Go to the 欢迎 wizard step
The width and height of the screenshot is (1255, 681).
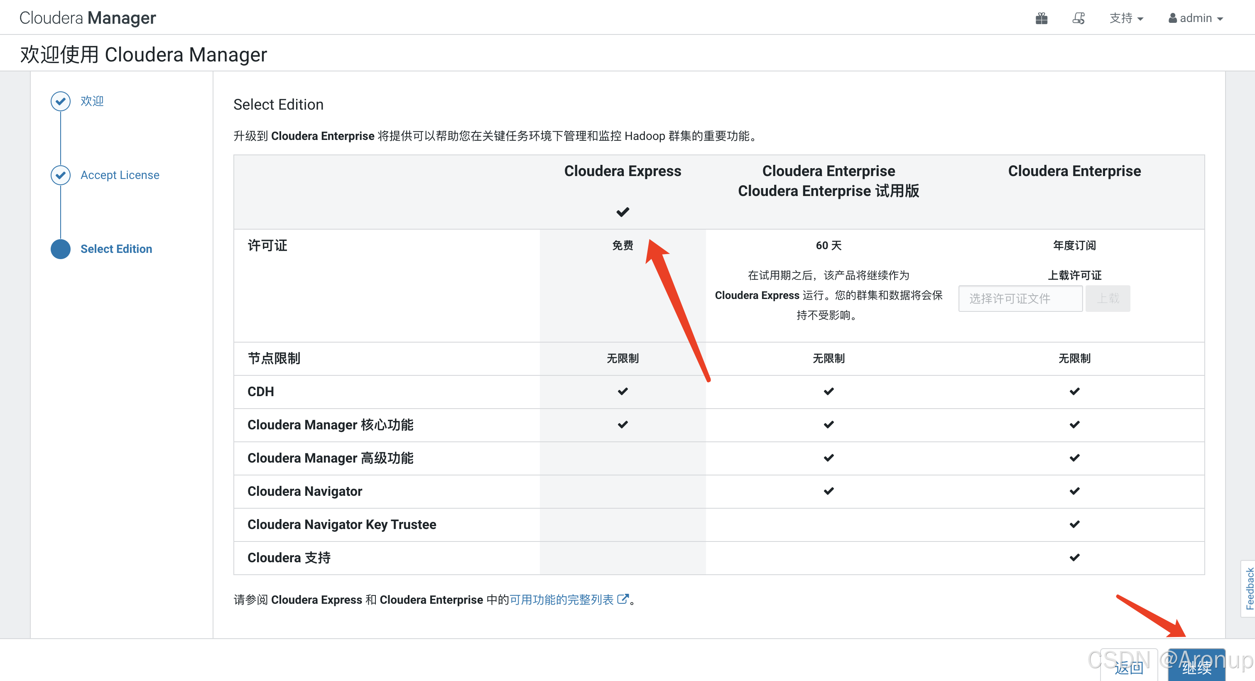coord(92,101)
